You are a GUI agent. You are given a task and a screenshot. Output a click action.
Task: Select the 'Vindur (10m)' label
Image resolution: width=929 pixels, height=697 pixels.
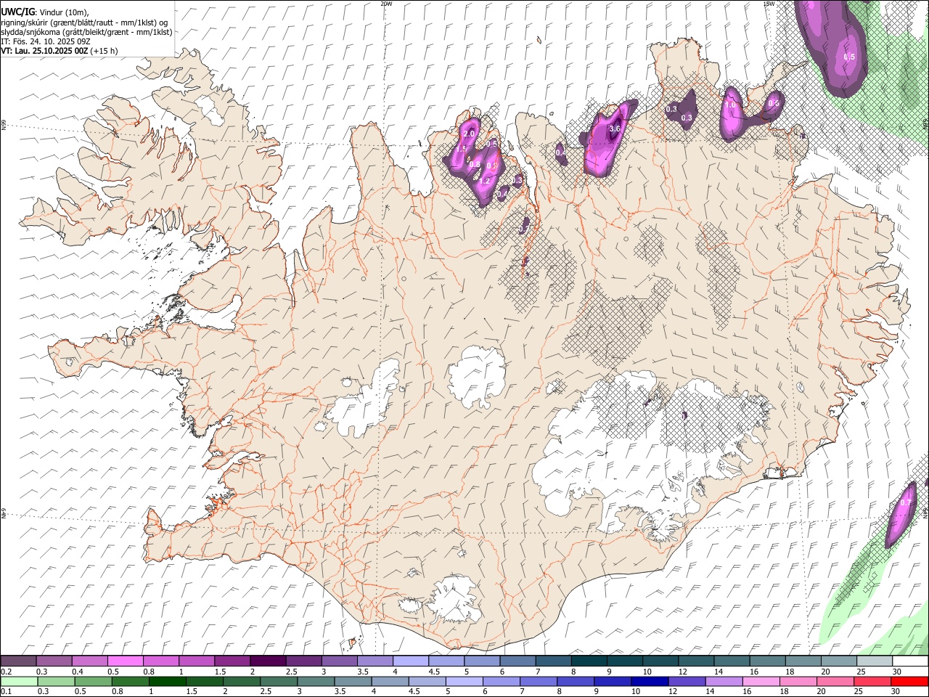point(65,13)
